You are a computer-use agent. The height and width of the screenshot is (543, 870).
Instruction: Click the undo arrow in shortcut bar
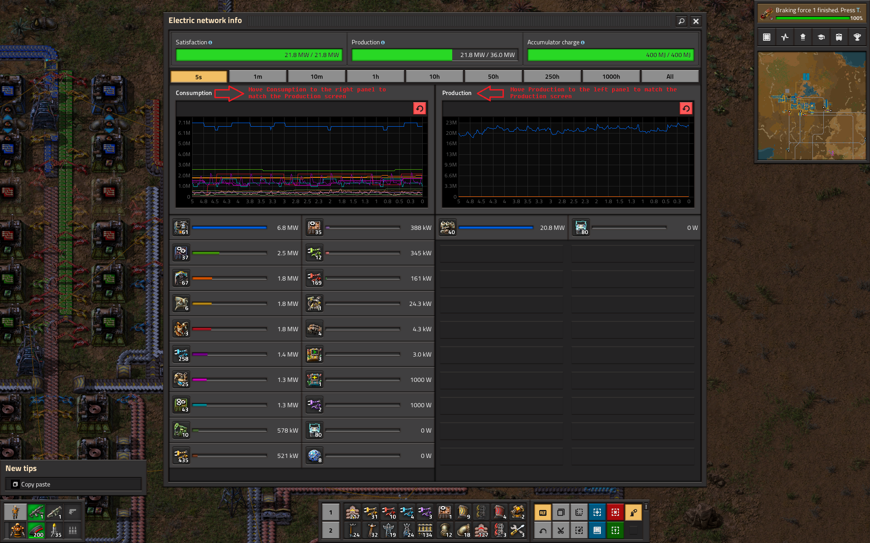click(x=542, y=530)
